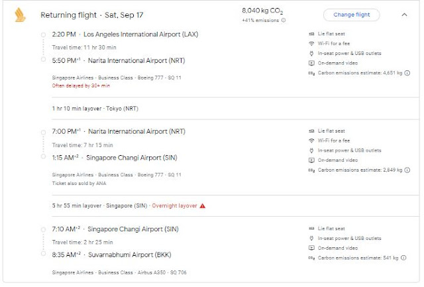Click the second segment Wi-Fi icon
The image size is (424, 287).
coord(312,141)
